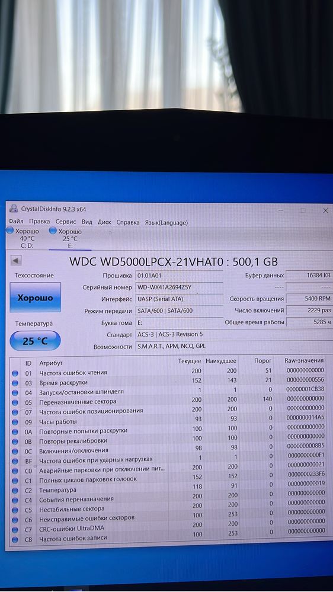Open the Язык(Language) menu
This screenshot has width=333, height=592.
point(166,223)
